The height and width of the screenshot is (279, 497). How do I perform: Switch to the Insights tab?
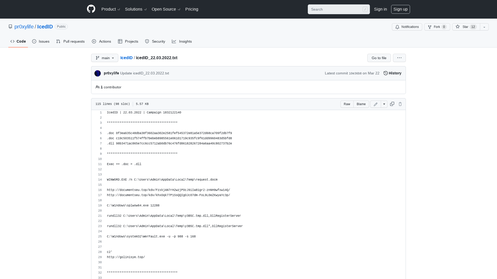point(182,41)
